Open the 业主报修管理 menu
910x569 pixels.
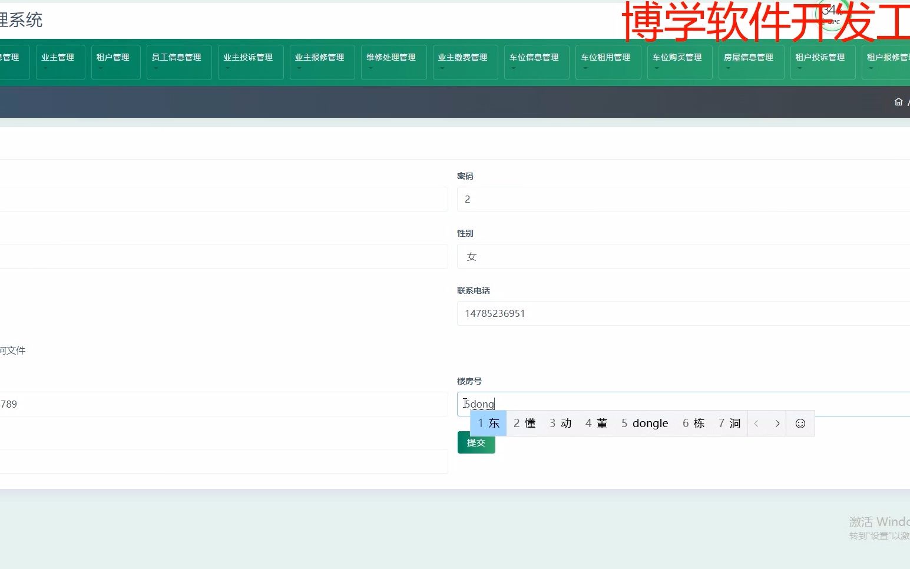tap(322, 62)
